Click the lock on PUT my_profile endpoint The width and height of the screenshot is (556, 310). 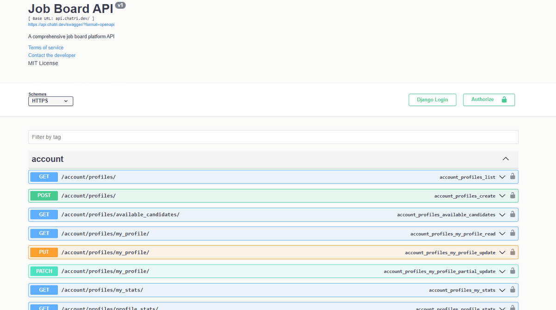tap(512, 252)
